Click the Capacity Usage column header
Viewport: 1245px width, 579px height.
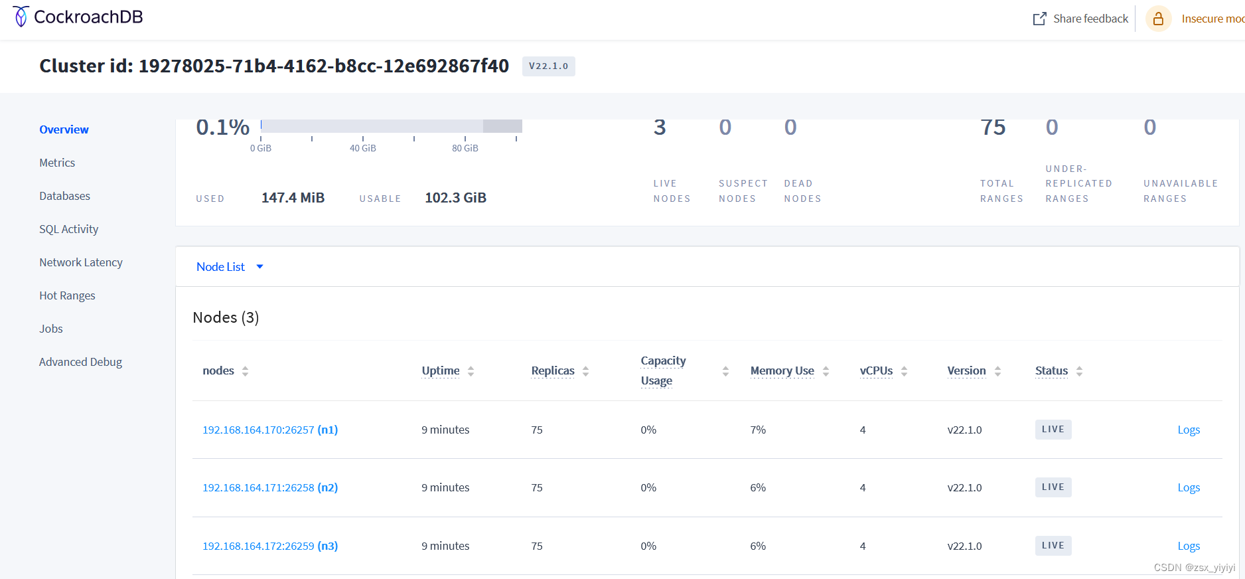(663, 371)
